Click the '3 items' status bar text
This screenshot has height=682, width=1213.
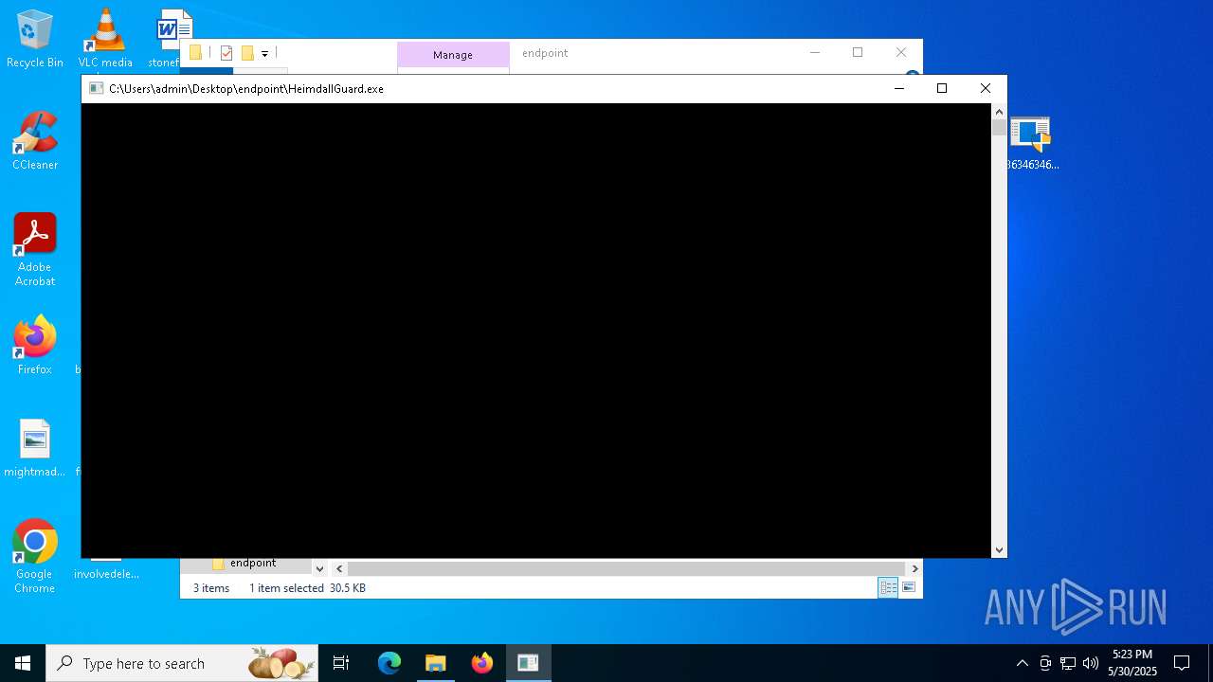[x=211, y=588]
